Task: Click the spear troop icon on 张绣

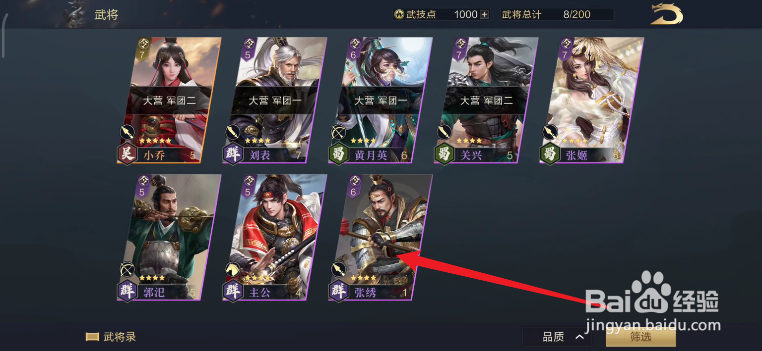Action: (x=339, y=269)
